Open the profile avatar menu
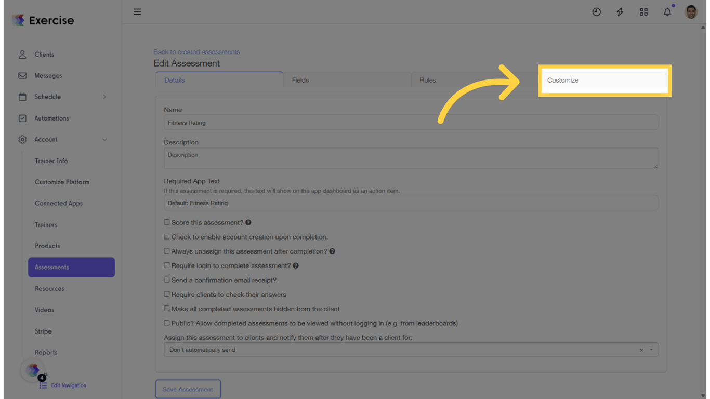 (x=691, y=11)
